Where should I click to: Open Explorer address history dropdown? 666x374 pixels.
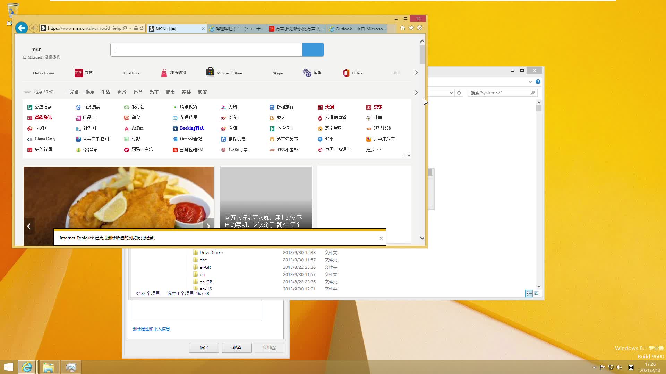(451, 93)
